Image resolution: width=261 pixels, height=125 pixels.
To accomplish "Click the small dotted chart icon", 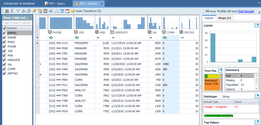I will [56, 11].
